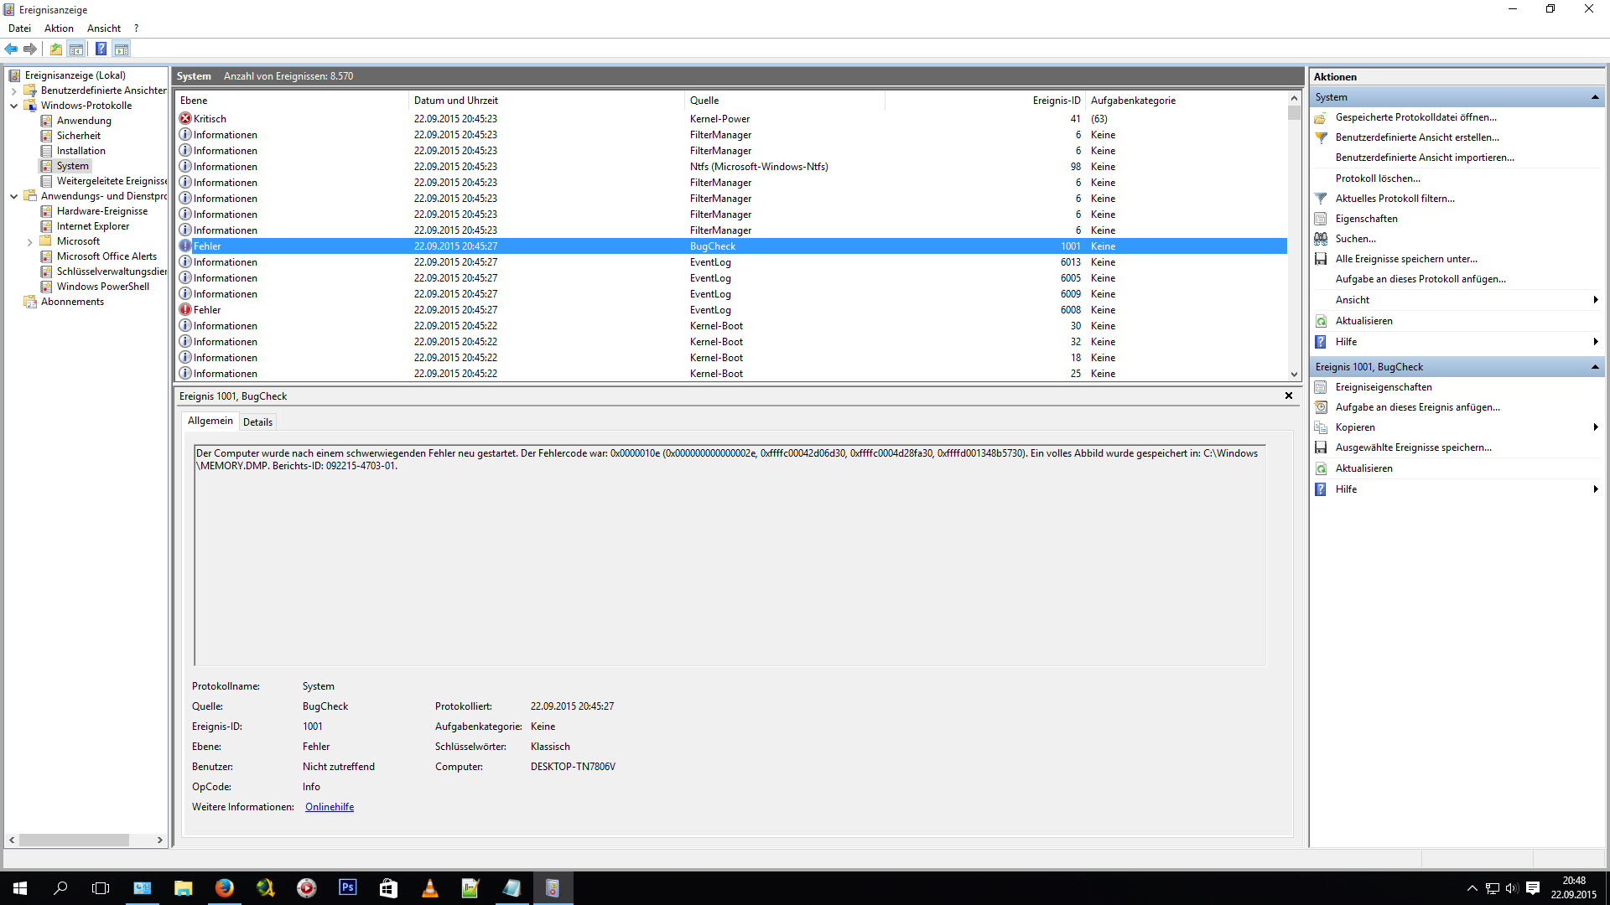Click Protokoll löschen... action
Viewport: 1610px width, 905px height.
pyautogui.click(x=1377, y=178)
